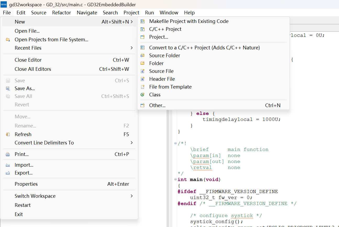The image size is (339, 227).
Task: Expand the Recent Files submenu arrow
Action: pyautogui.click(x=132, y=48)
